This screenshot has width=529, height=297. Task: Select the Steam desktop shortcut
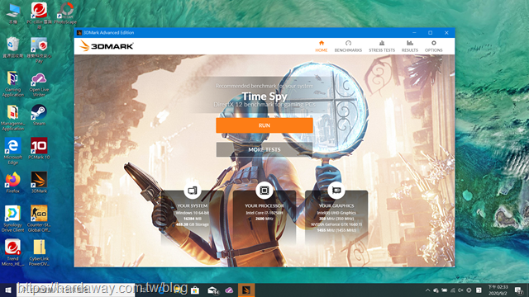point(39,115)
